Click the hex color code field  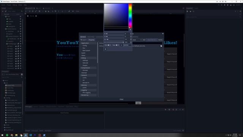[127, 45]
